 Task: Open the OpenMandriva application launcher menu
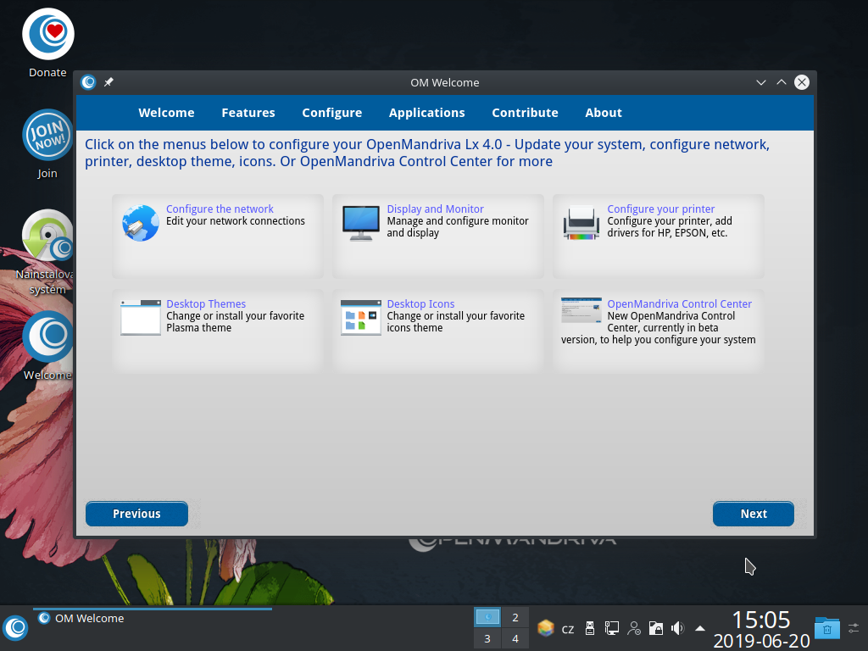point(15,628)
